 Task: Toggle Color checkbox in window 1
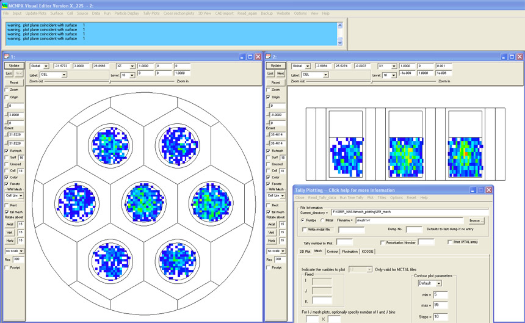7,178
